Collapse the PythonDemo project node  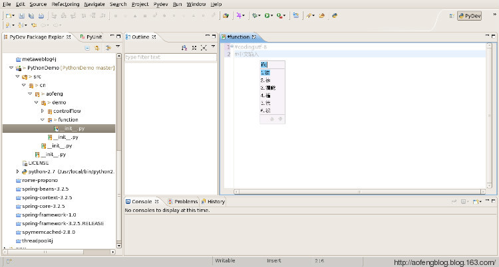click(11, 68)
